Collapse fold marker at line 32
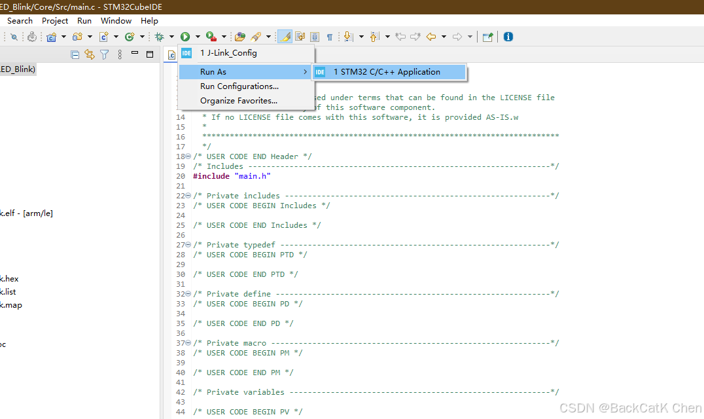Screen dimensions: 704x419 tap(188, 294)
